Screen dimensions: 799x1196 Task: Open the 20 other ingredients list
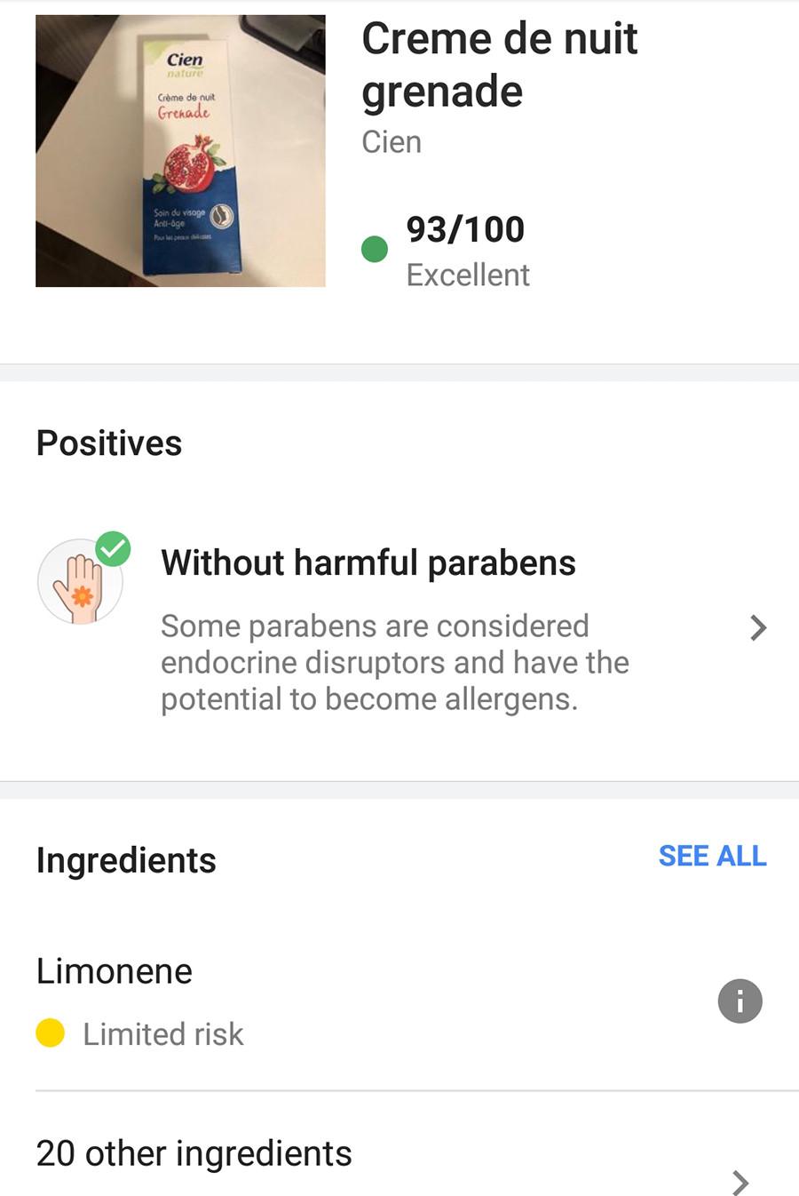pos(194,1153)
